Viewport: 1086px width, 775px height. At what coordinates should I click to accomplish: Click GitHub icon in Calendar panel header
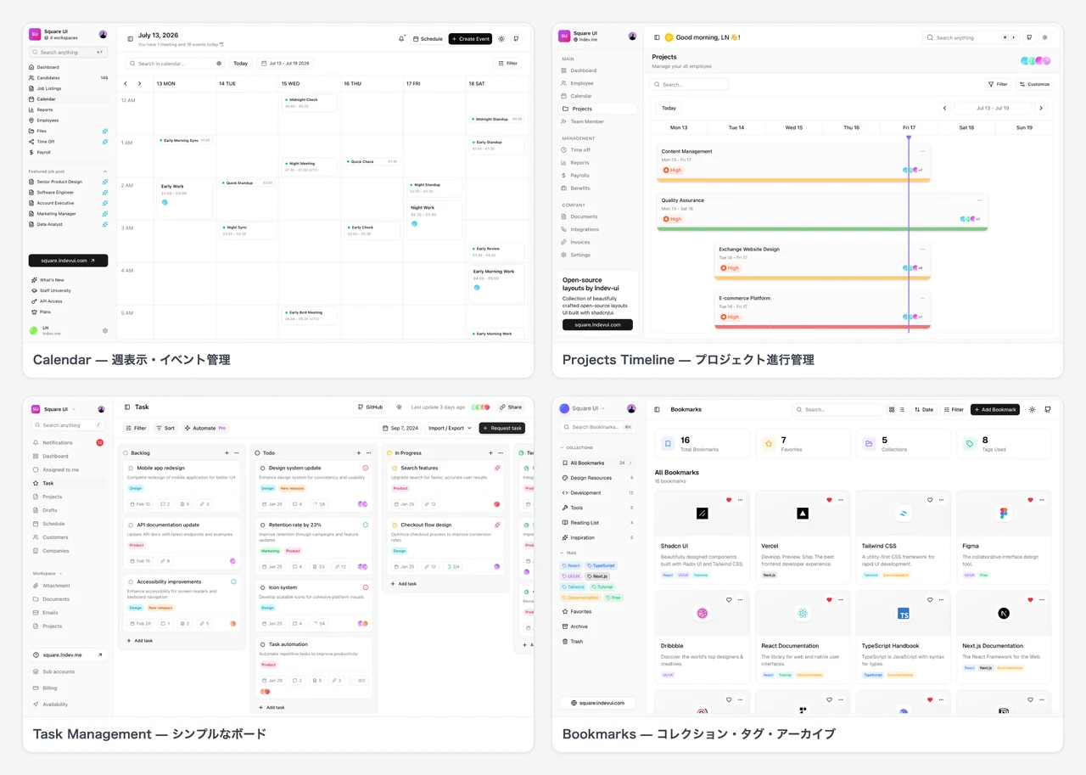click(x=516, y=39)
